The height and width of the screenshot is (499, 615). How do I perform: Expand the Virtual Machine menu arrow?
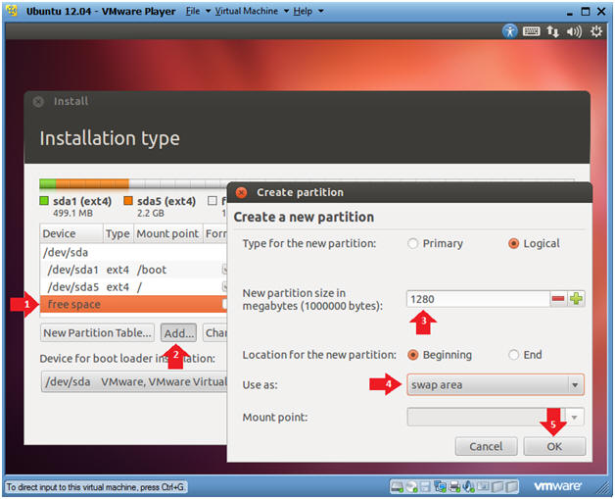click(x=286, y=11)
